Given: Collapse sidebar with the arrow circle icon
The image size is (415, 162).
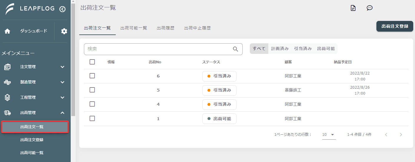Looking at the screenshot, I should click(62, 9).
